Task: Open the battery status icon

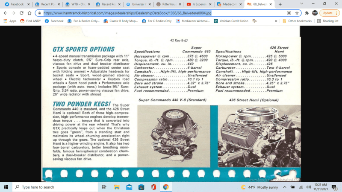Action: tap(293, 187)
